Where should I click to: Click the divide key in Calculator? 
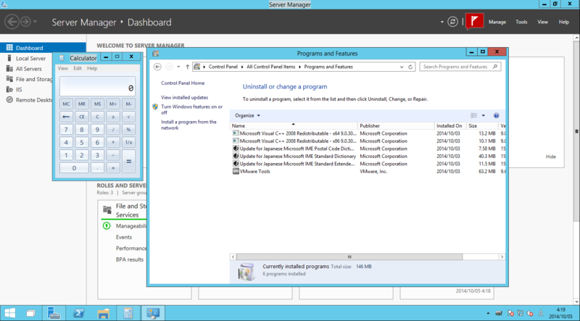tap(113, 130)
